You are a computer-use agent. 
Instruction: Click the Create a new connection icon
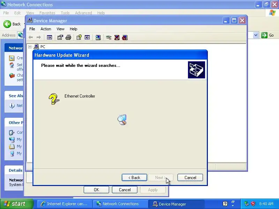(x=12, y=58)
